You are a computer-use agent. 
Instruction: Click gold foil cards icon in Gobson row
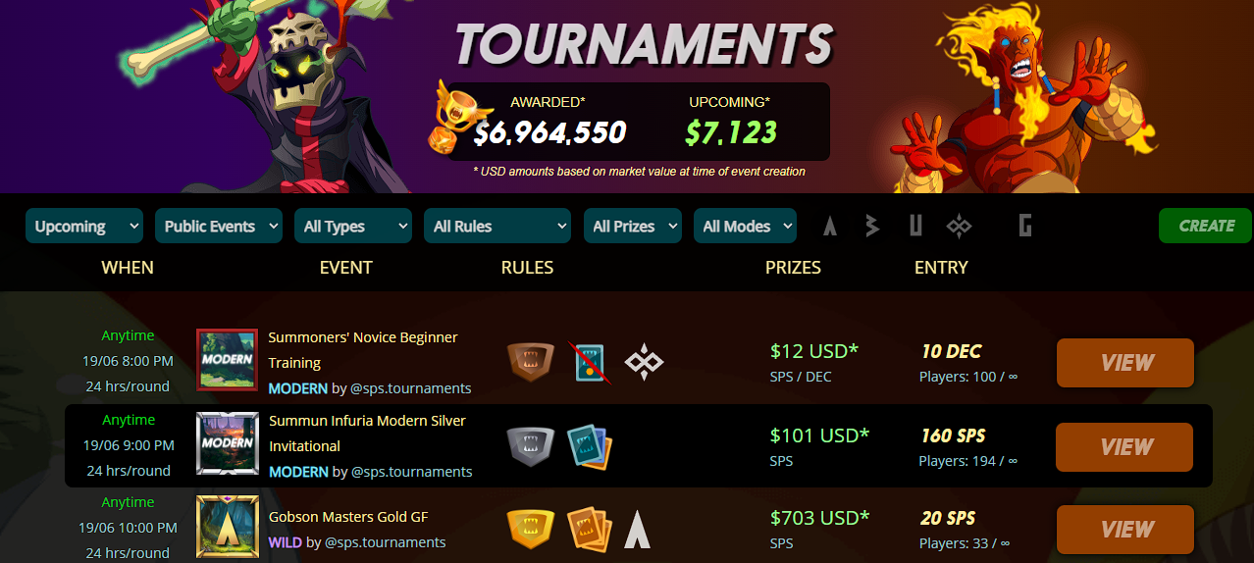point(589,529)
